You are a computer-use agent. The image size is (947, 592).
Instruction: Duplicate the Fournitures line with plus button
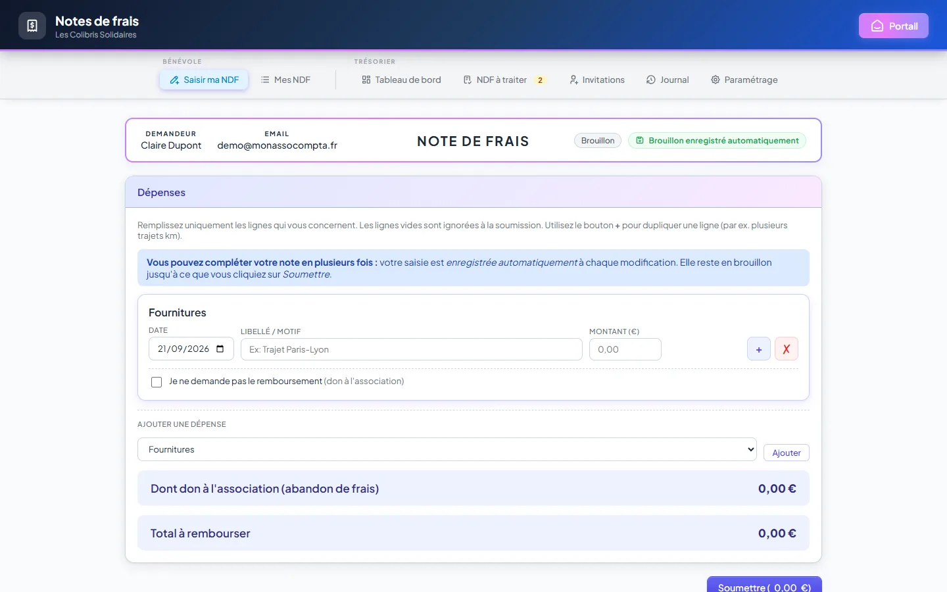click(759, 349)
